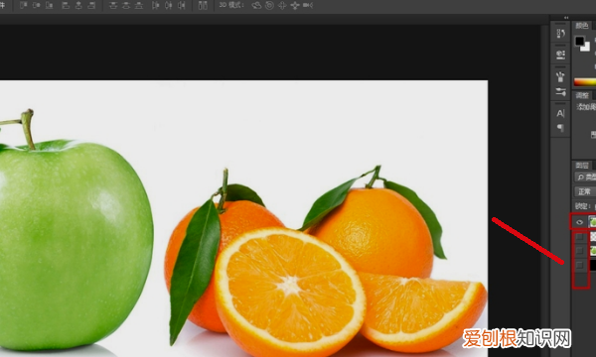Click the Distribute left edges icon
The height and width of the screenshot is (357, 596).
tap(156, 5)
